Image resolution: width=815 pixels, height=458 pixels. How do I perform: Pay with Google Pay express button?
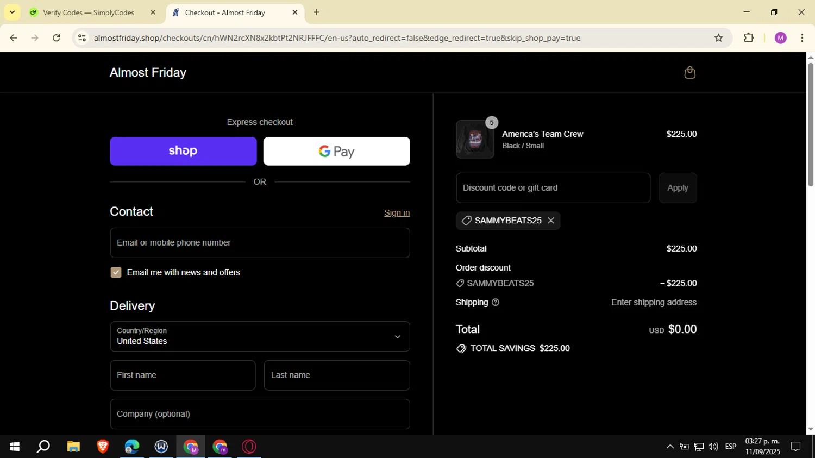pos(336,151)
